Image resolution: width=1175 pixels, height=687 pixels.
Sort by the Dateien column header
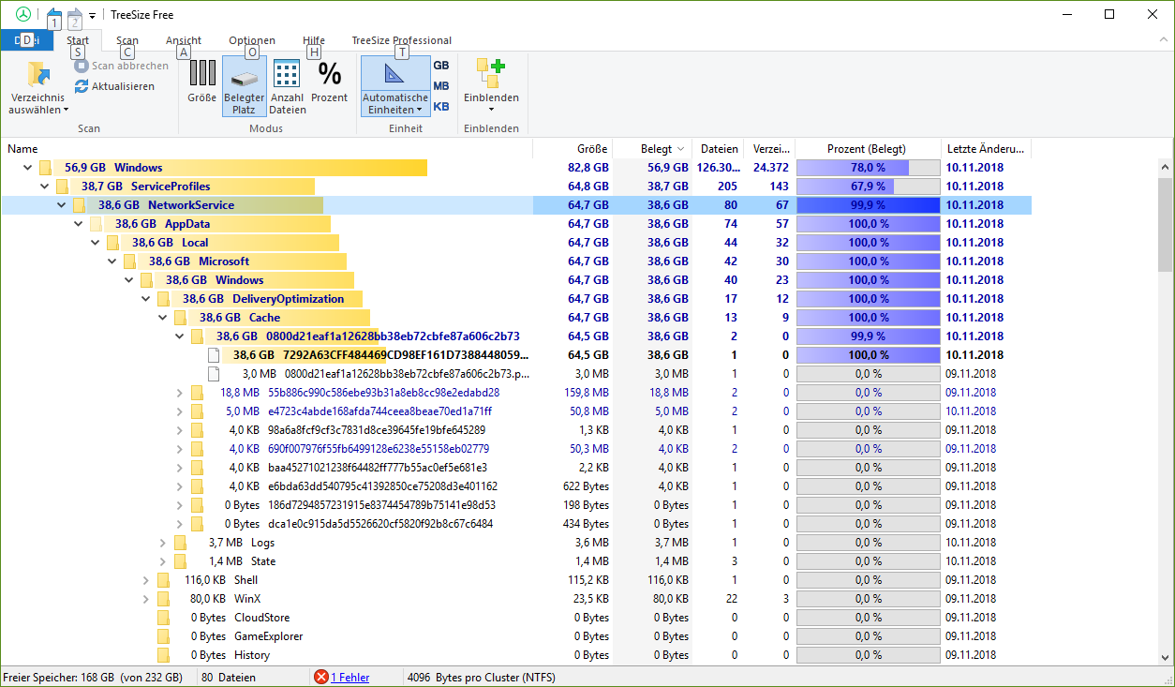(x=718, y=149)
